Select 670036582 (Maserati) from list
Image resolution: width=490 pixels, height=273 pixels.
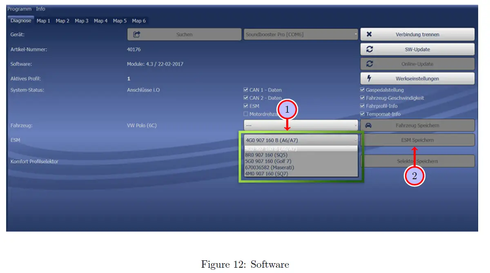pos(301,167)
